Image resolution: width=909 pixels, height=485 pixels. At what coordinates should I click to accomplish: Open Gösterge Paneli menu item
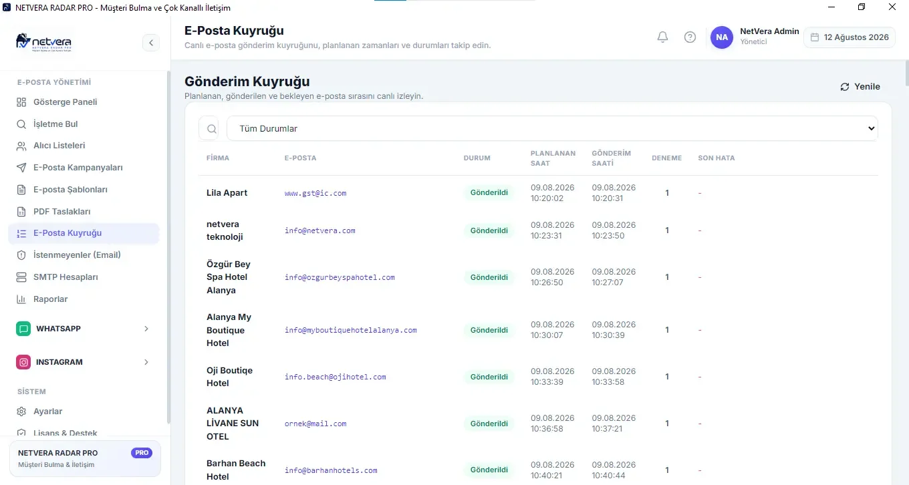84,102
